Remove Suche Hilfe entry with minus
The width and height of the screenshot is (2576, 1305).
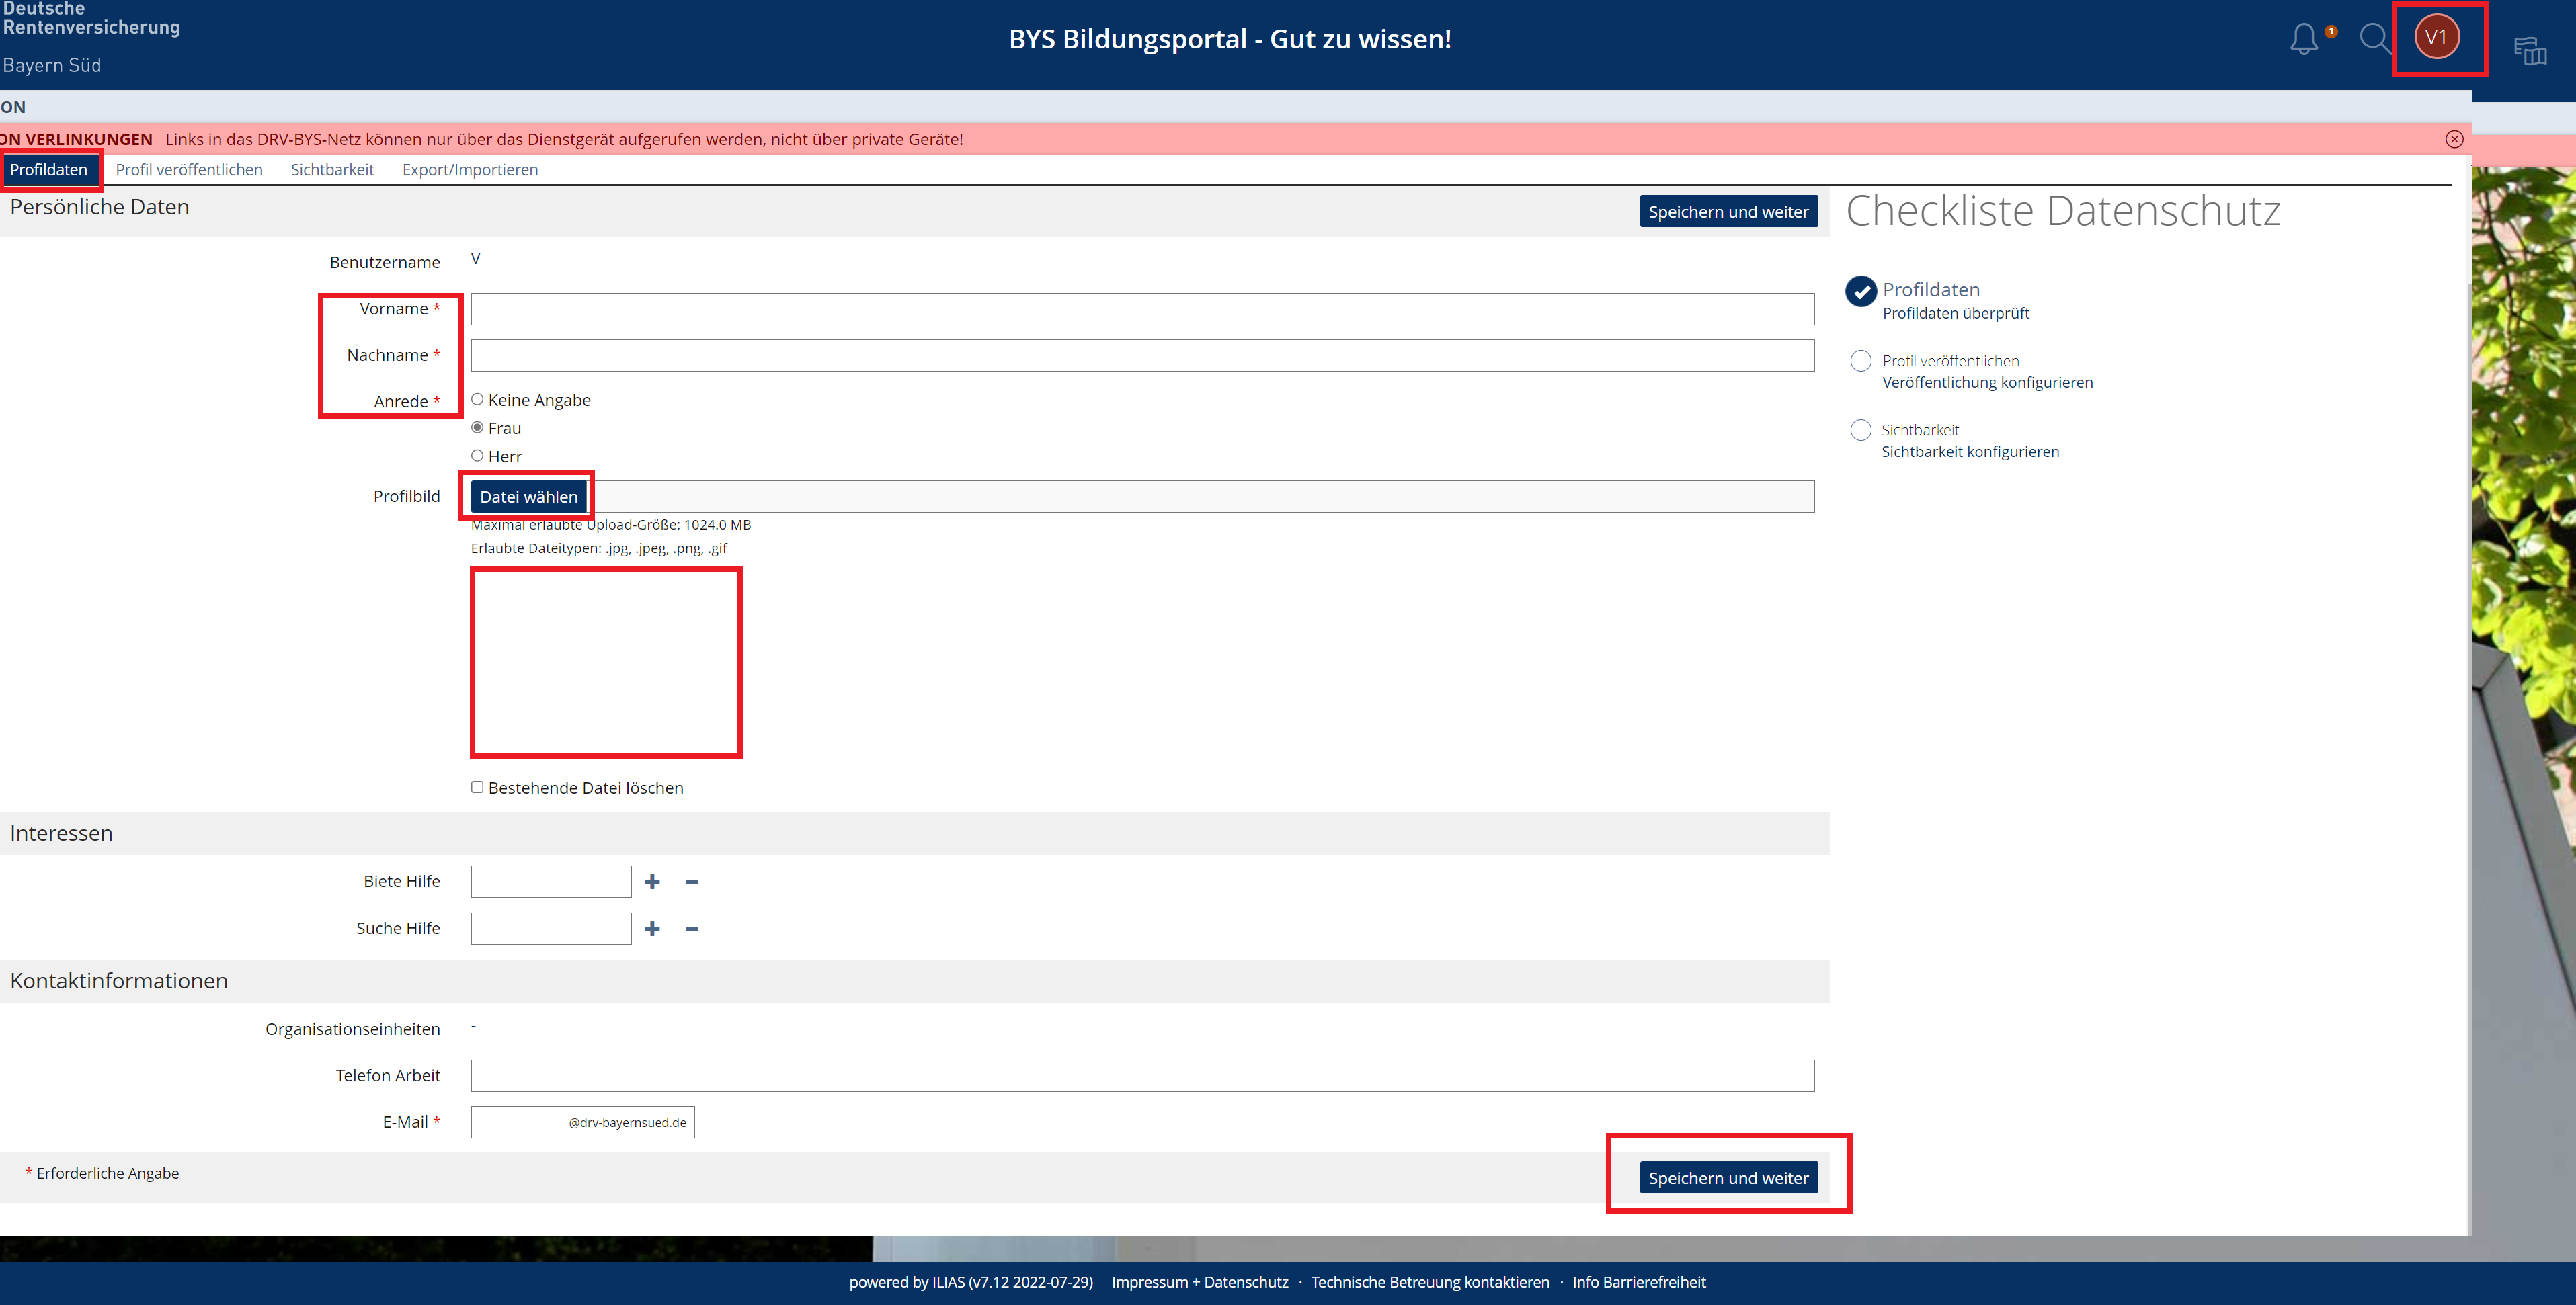(692, 928)
